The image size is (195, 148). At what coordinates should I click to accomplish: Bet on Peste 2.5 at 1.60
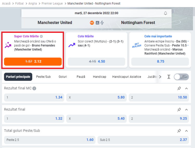pos(50,140)
